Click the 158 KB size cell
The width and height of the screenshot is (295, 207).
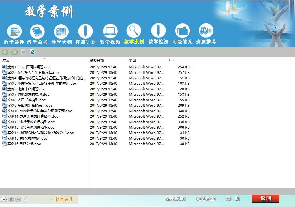184,94
